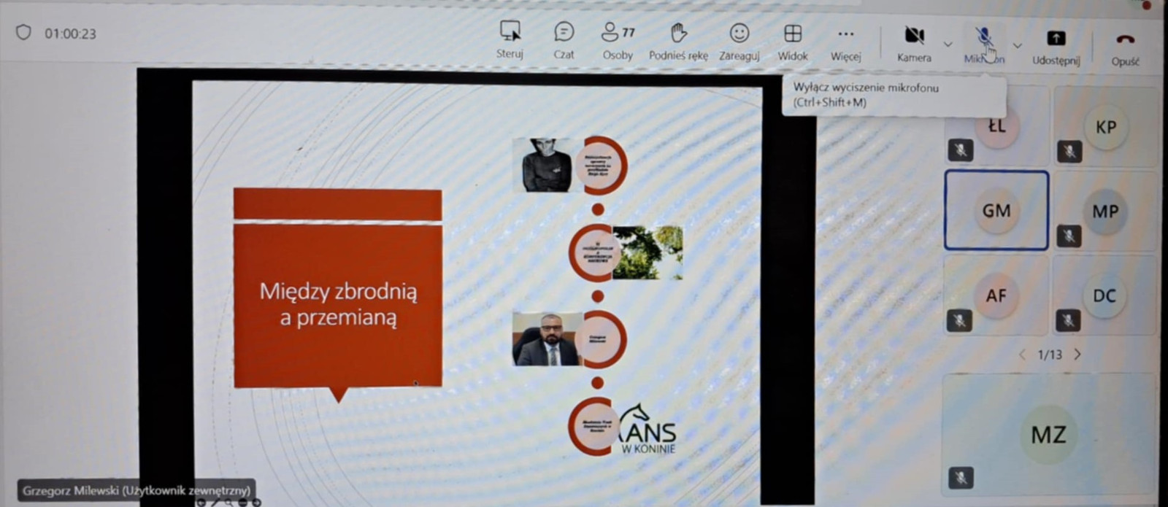Go to next participants page arrow

tap(1077, 355)
